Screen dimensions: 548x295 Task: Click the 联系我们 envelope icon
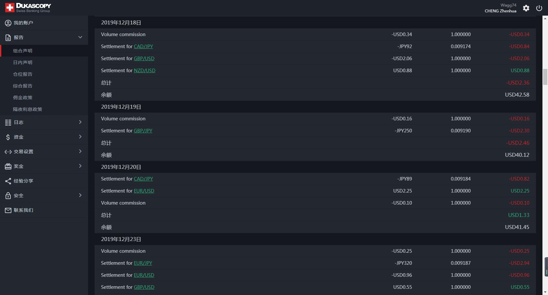click(8, 210)
